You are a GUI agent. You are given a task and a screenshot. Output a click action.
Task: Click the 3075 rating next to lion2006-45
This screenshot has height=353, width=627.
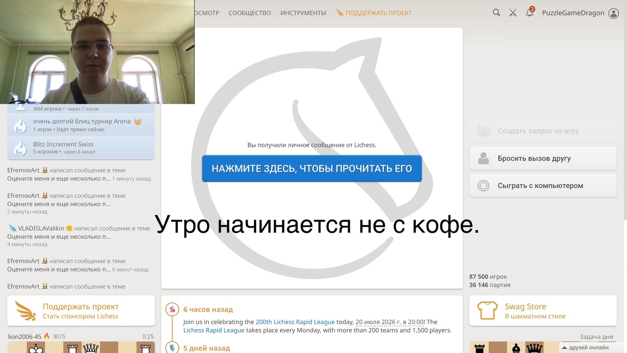click(59, 336)
